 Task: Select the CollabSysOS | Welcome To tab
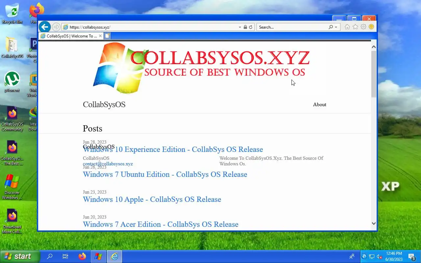[x=71, y=36]
